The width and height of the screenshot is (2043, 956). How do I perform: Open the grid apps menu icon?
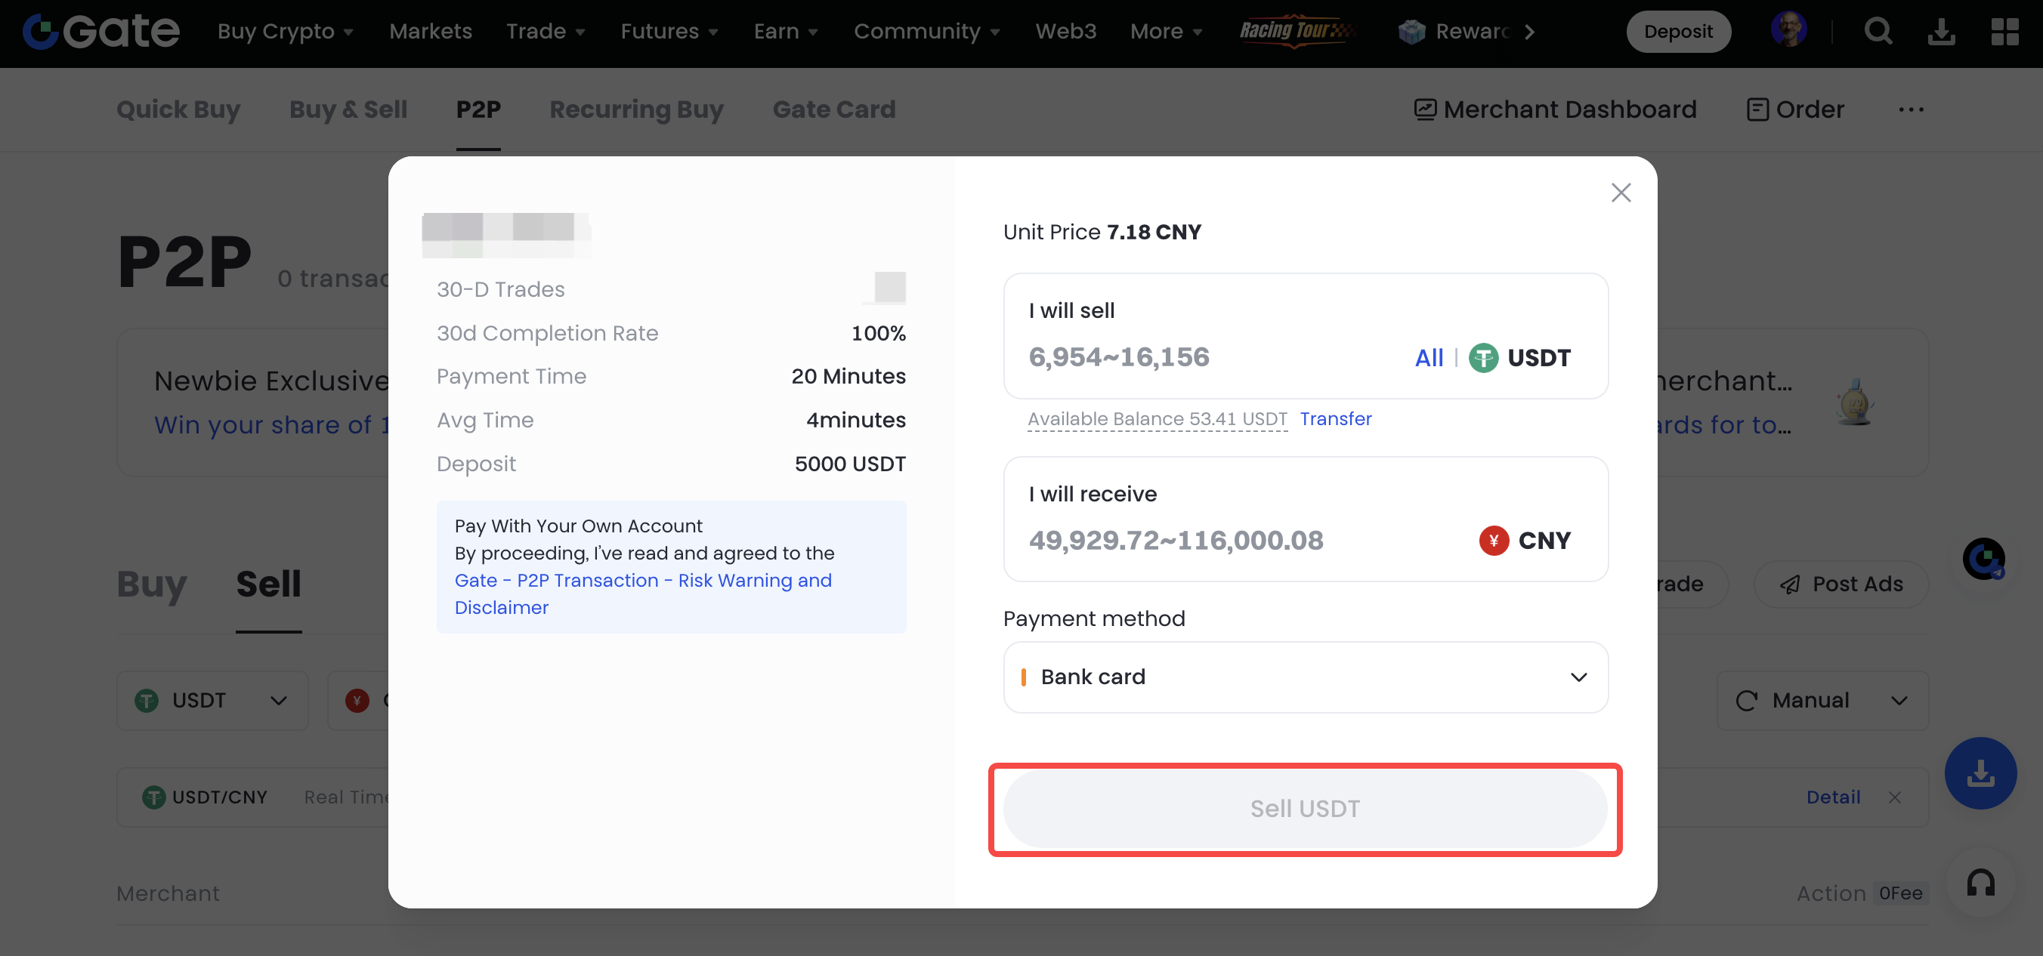coord(2004,32)
